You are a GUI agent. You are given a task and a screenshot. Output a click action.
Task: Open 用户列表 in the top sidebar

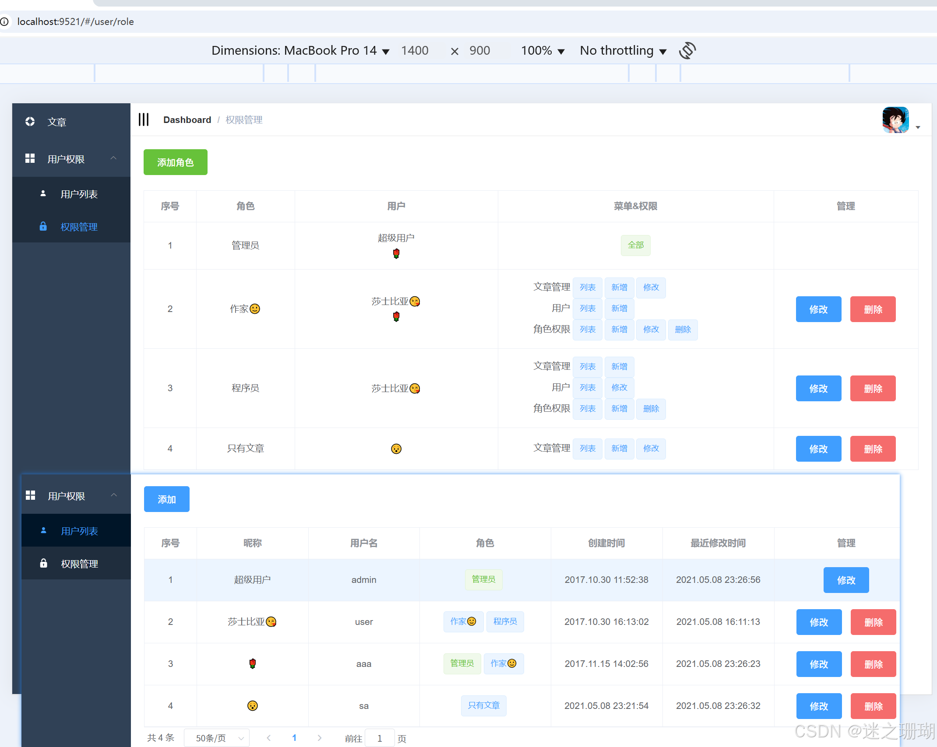[79, 194]
